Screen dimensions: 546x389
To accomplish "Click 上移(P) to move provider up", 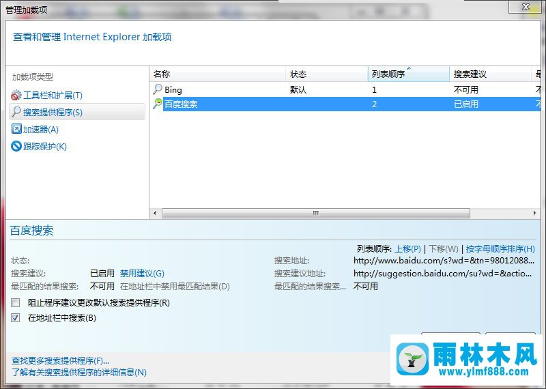I will tap(407, 249).
